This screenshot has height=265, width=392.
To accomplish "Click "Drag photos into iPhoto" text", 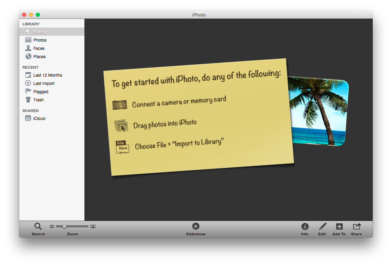I will click(x=165, y=124).
